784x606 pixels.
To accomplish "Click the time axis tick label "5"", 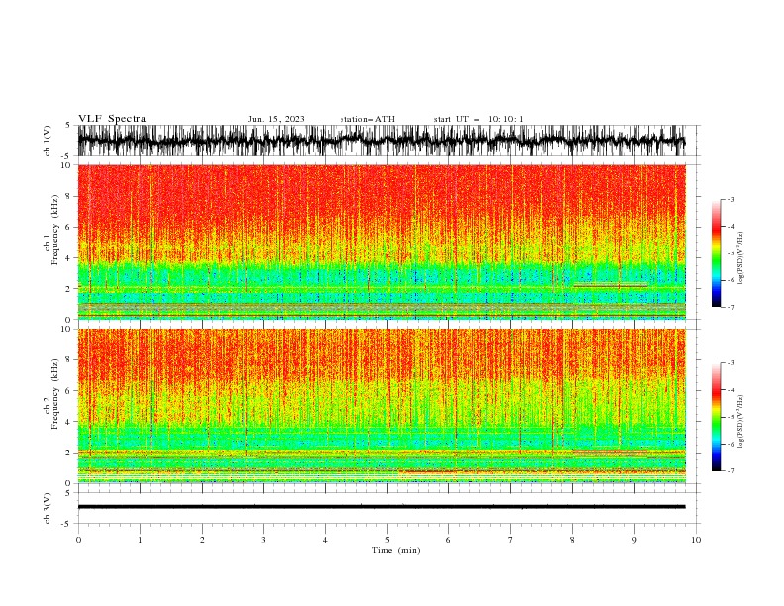I will tap(387, 540).
